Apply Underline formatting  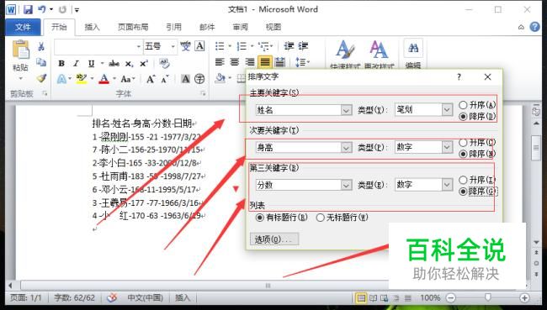(92, 63)
